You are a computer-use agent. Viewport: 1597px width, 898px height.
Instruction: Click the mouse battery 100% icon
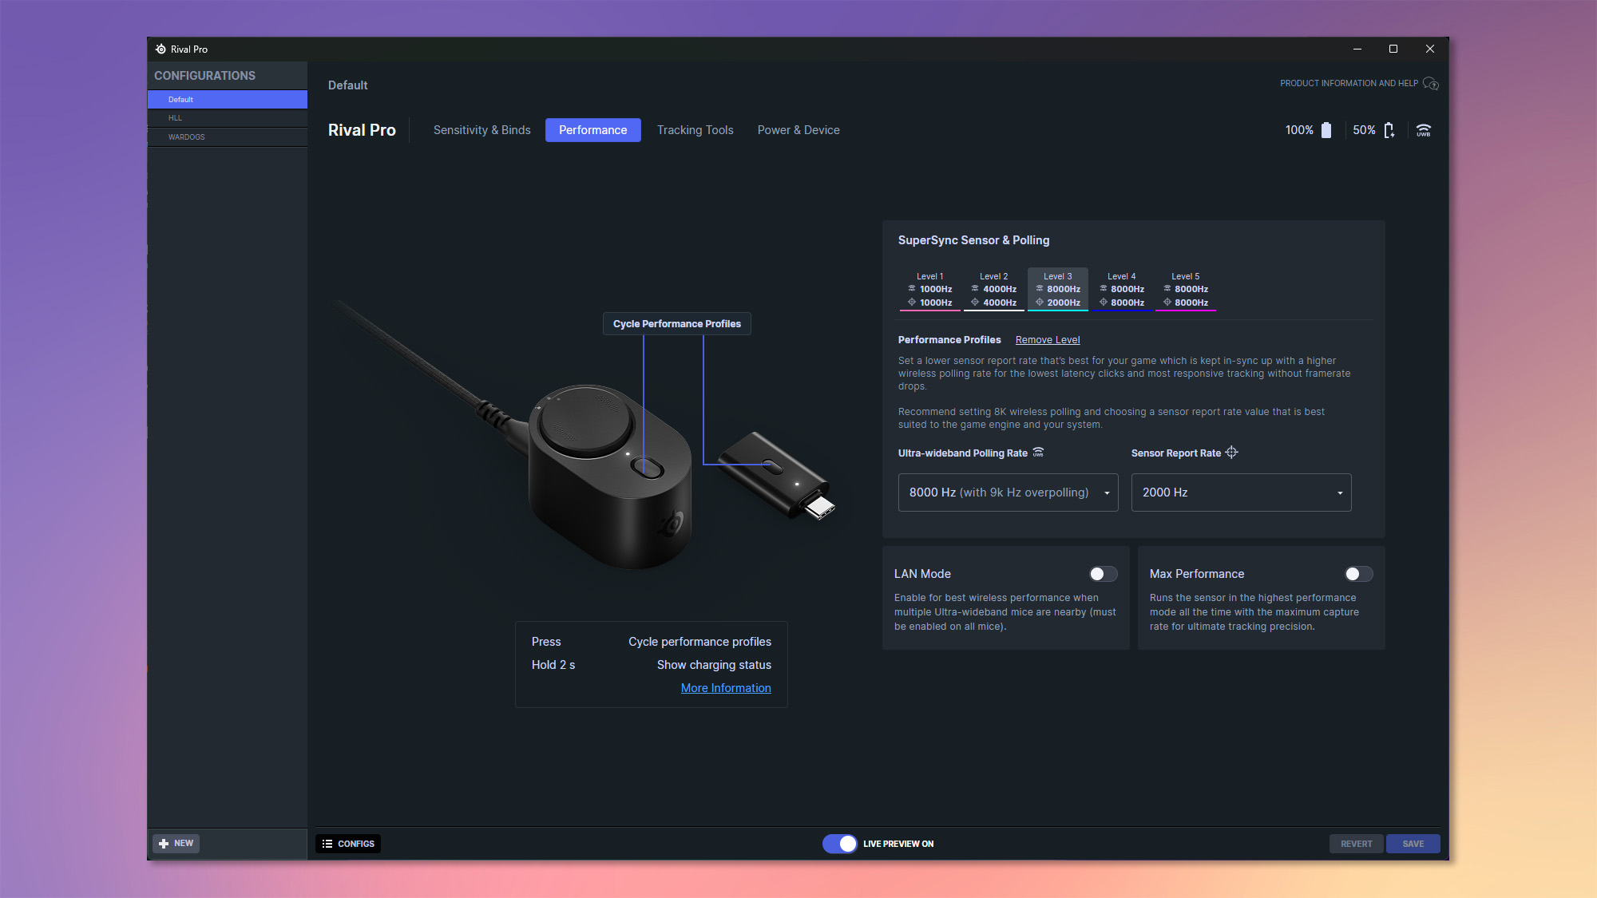(x=1326, y=130)
